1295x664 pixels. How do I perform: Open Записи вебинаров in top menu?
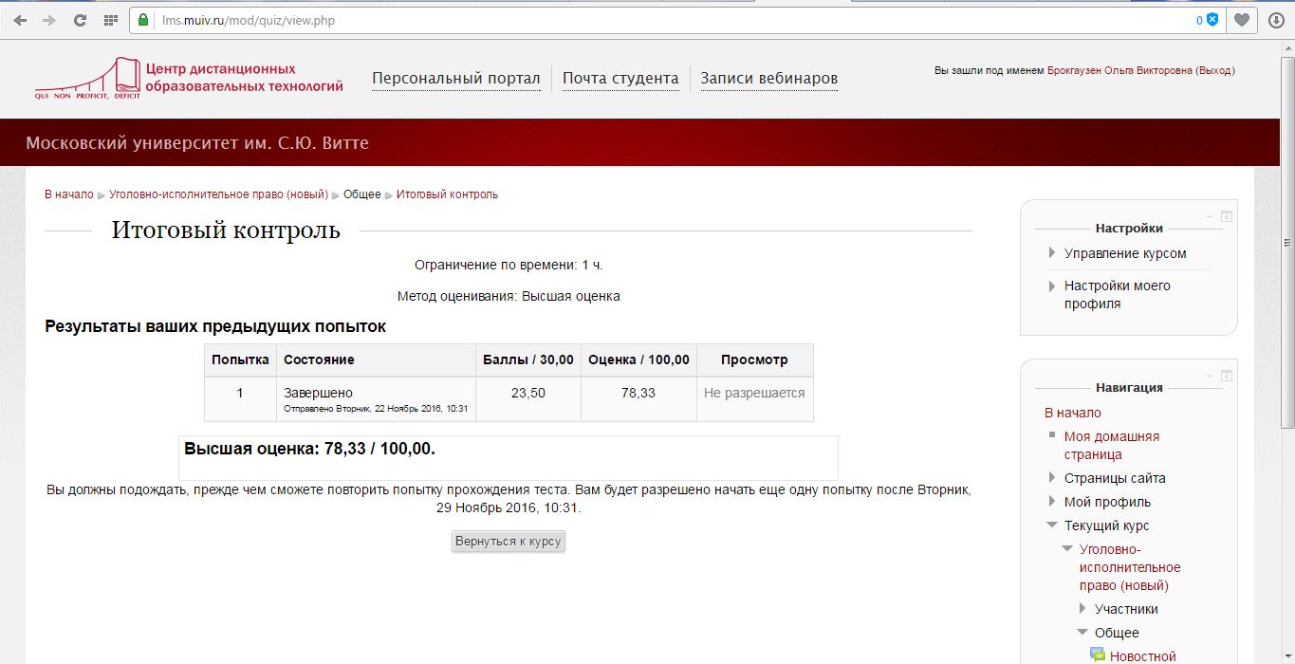coord(768,79)
